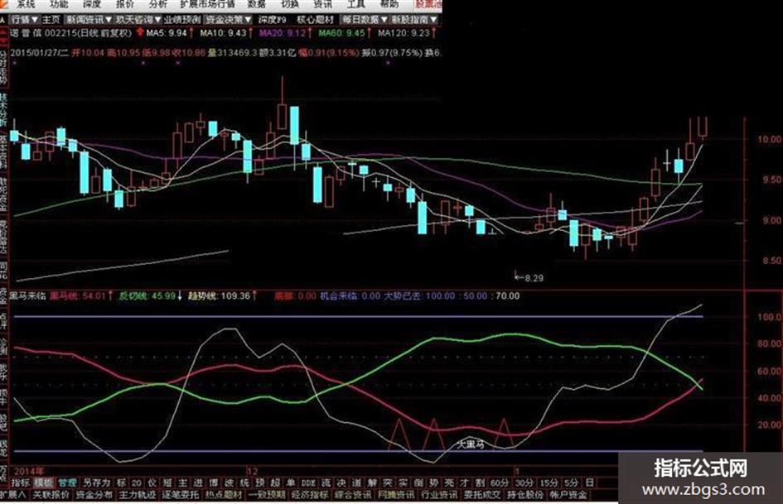783x504 pixels.
Task: Click the DDE shortcut button
Action: click(308, 482)
